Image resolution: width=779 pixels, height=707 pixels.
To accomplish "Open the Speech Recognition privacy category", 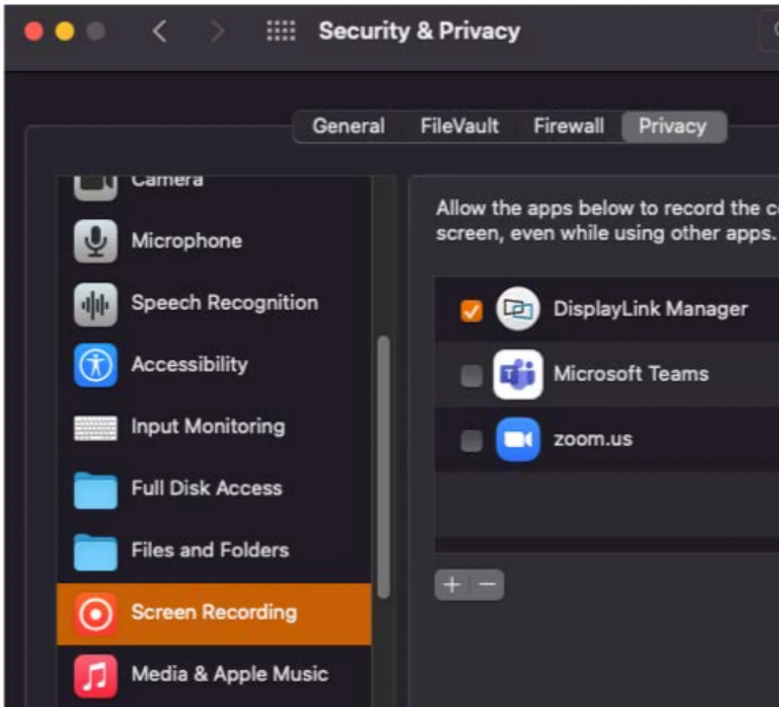I will (x=224, y=303).
